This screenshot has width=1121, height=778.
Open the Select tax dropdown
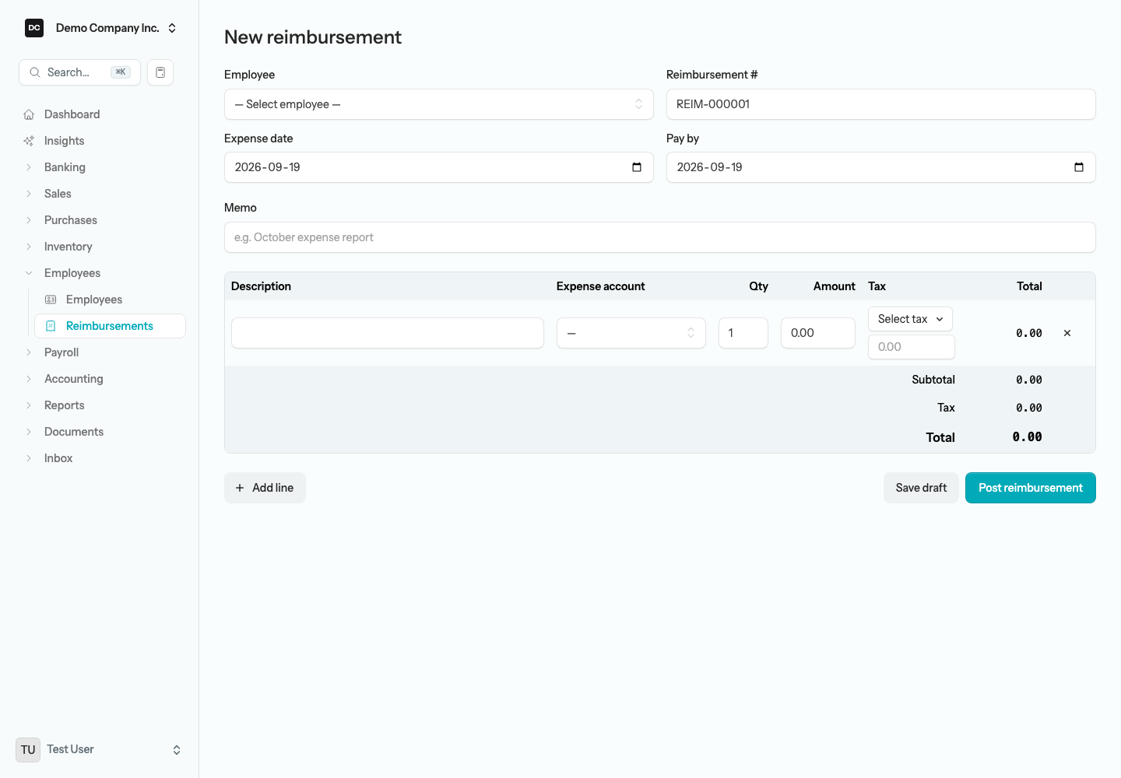point(910,319)
